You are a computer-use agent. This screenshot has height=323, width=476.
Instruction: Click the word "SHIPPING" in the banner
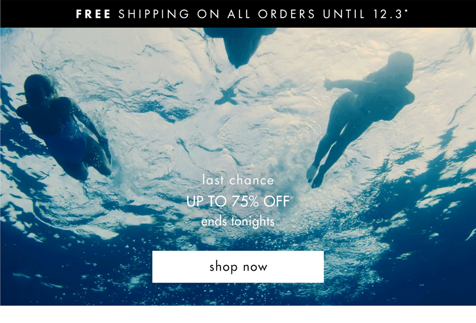click(x=154, y=14)
